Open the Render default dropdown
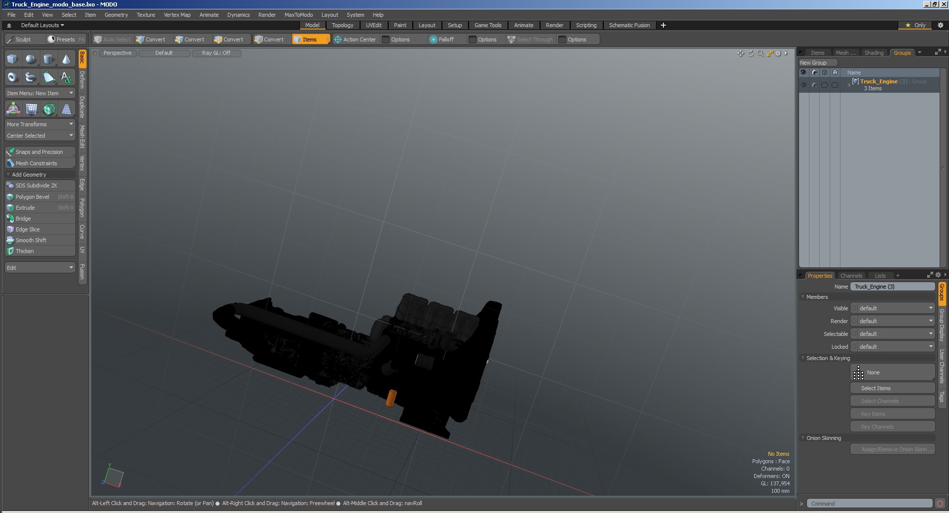The width and height of the screenshot is (949, 513). pos(893,321)
